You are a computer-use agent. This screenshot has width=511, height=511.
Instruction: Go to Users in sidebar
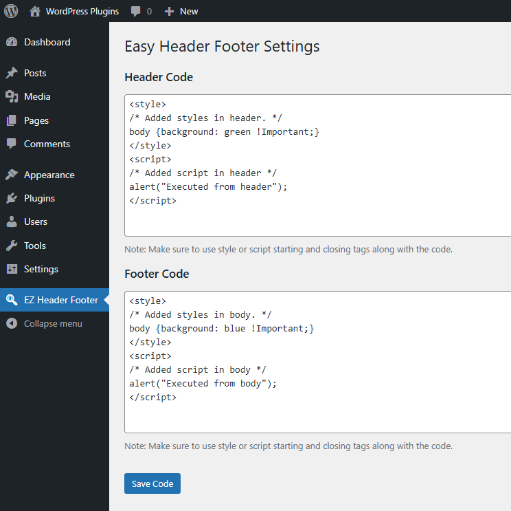pyautogui.click(x=36, y=221)
